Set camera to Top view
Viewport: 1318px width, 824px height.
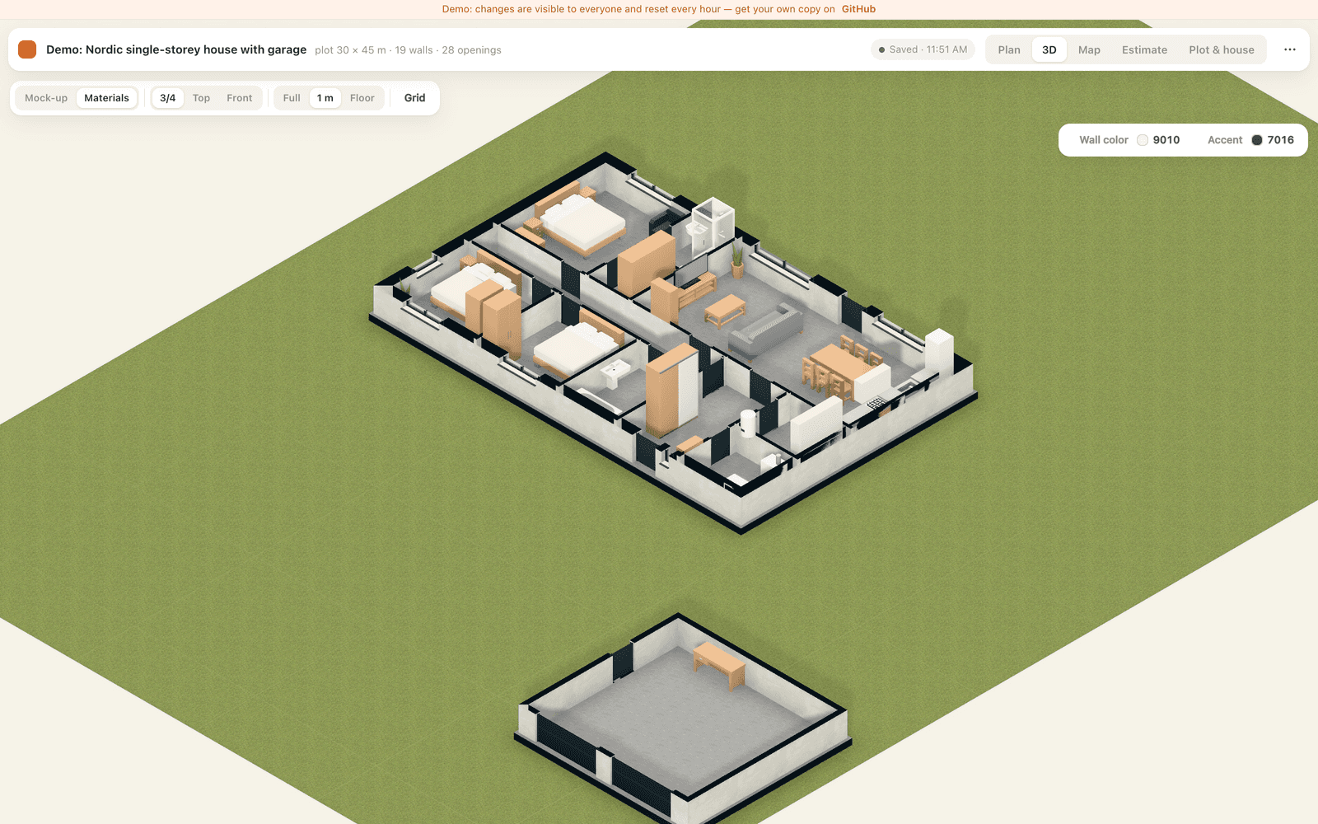click(x=201, y=98)
